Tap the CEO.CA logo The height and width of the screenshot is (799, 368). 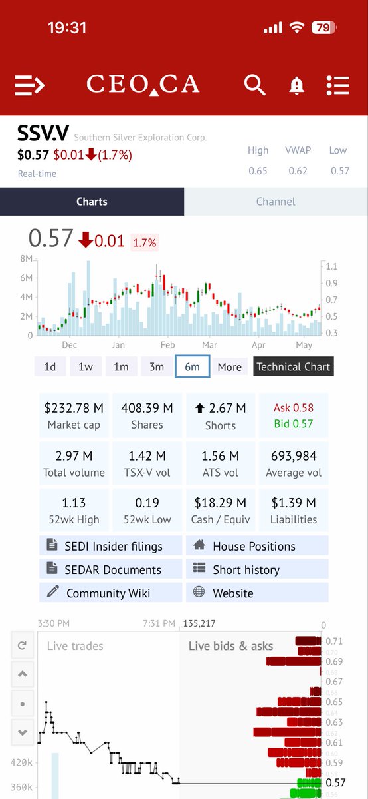[143, 85]
